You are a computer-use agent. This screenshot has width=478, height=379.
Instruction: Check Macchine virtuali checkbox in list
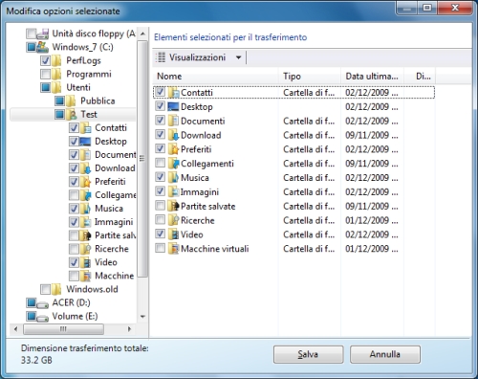click(x=160, y=248)
